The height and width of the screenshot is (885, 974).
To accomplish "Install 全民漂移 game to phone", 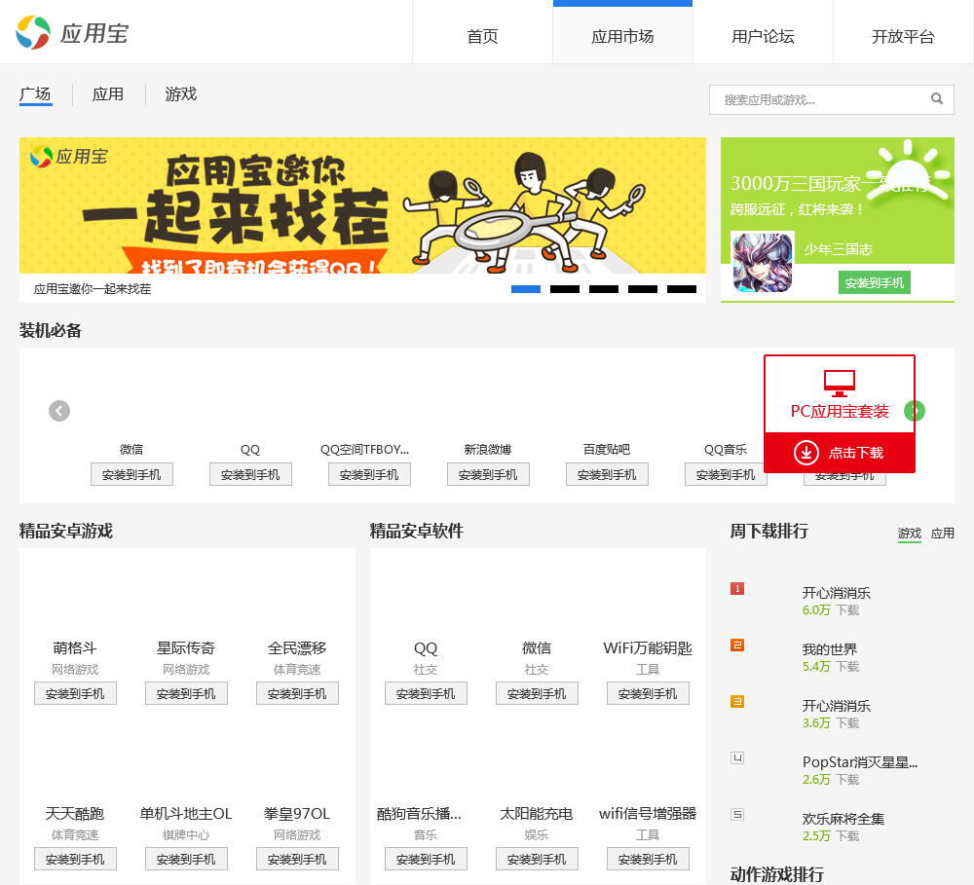I will point(297,693).
